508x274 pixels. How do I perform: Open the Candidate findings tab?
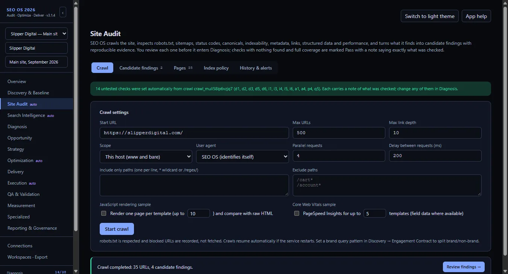141,68
